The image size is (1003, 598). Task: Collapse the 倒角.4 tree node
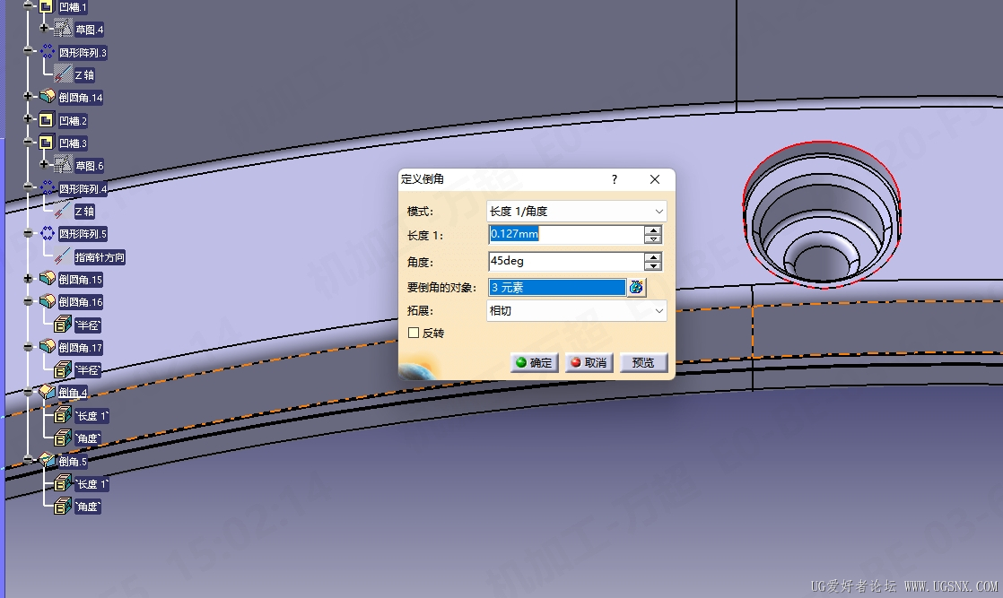(x=28, y=392)
